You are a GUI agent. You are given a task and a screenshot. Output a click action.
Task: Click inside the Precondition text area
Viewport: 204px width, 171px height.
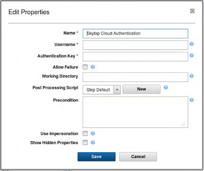[135, 112]
